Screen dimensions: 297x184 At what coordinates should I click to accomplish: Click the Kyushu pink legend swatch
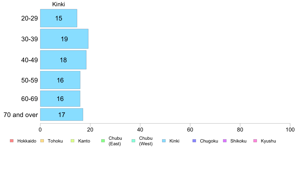click(255, 141)
